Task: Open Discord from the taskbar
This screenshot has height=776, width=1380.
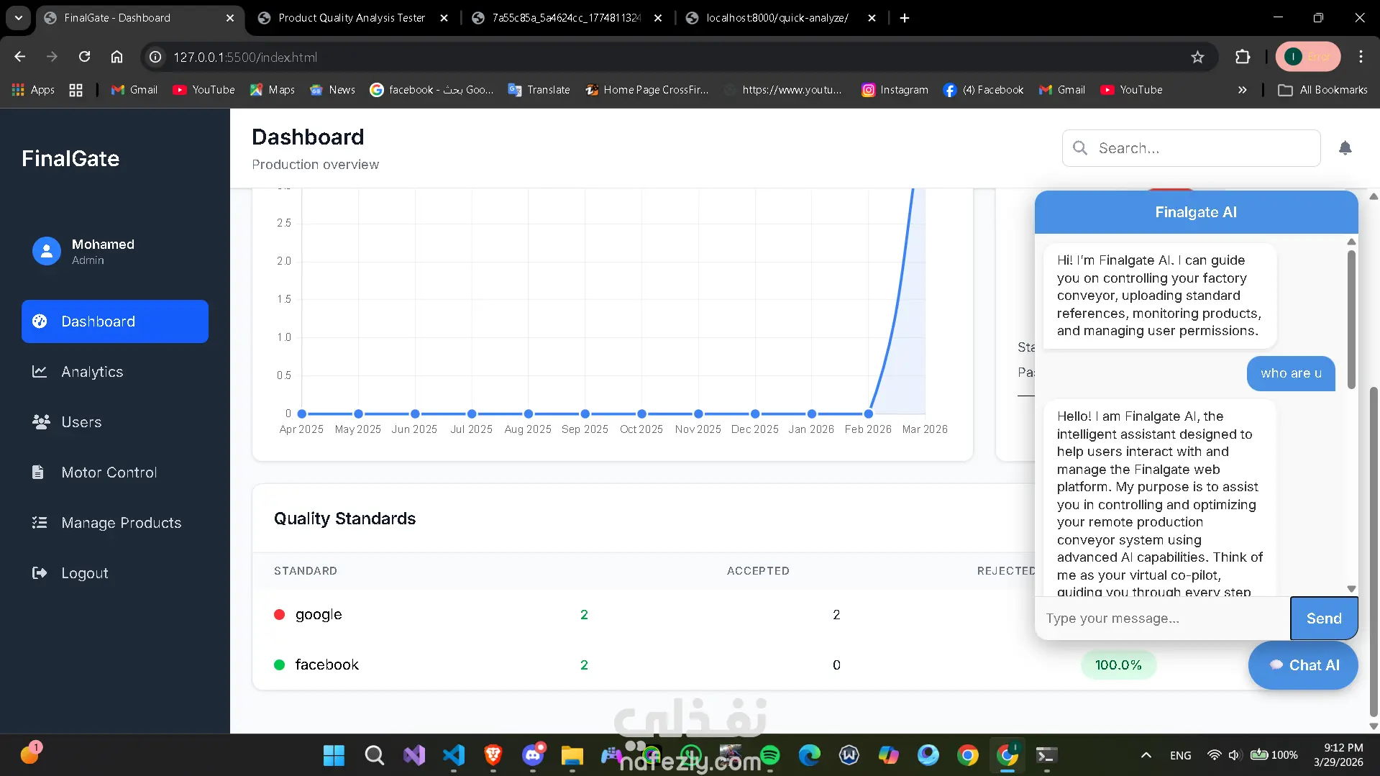Action: click(x=533, y=755)
